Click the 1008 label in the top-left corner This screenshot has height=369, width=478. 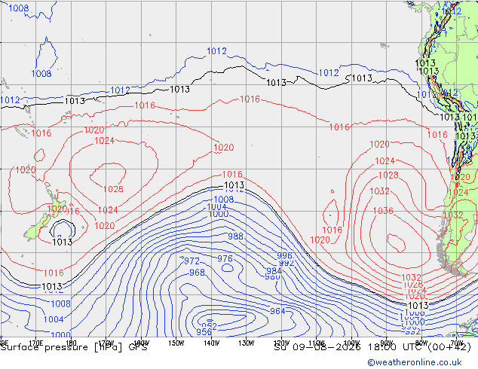coord(19,8)
